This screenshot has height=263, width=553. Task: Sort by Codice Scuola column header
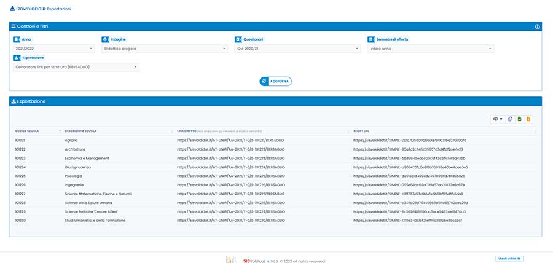click(36, 131)
